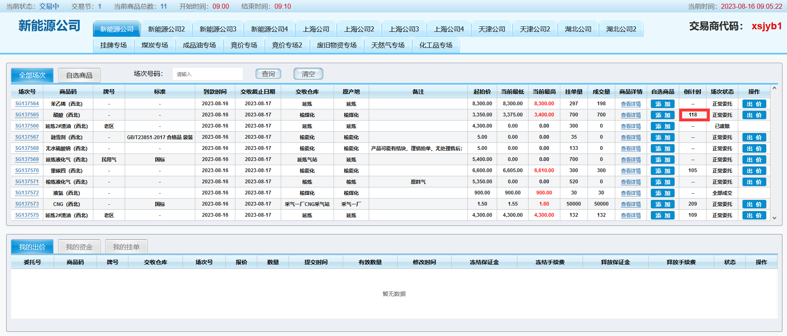
Task: View 查看详情 for SG137572 row
Action: (631, 193)
